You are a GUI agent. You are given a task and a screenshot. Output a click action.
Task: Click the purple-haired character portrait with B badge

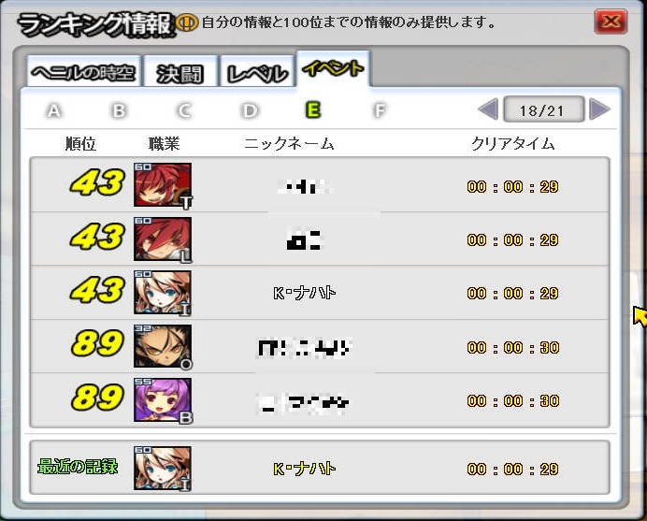click(x=163, y=400)
